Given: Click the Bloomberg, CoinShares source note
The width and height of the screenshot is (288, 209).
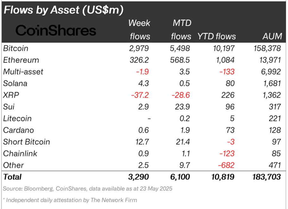Looking at the screenshot, I should point(87,189).
